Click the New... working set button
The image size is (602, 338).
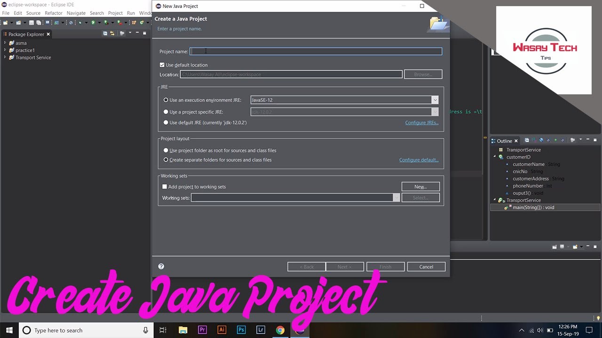pyautogui.click(x=420, y=186)
